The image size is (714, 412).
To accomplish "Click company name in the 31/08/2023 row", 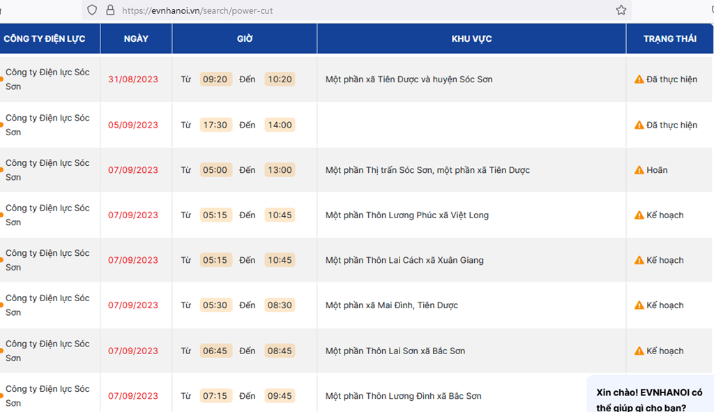I will tap(47, 79).
